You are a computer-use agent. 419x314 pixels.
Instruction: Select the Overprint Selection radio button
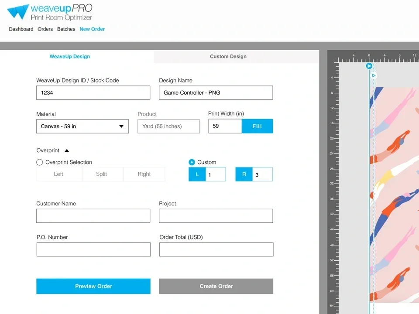click(x=39, y=162)
